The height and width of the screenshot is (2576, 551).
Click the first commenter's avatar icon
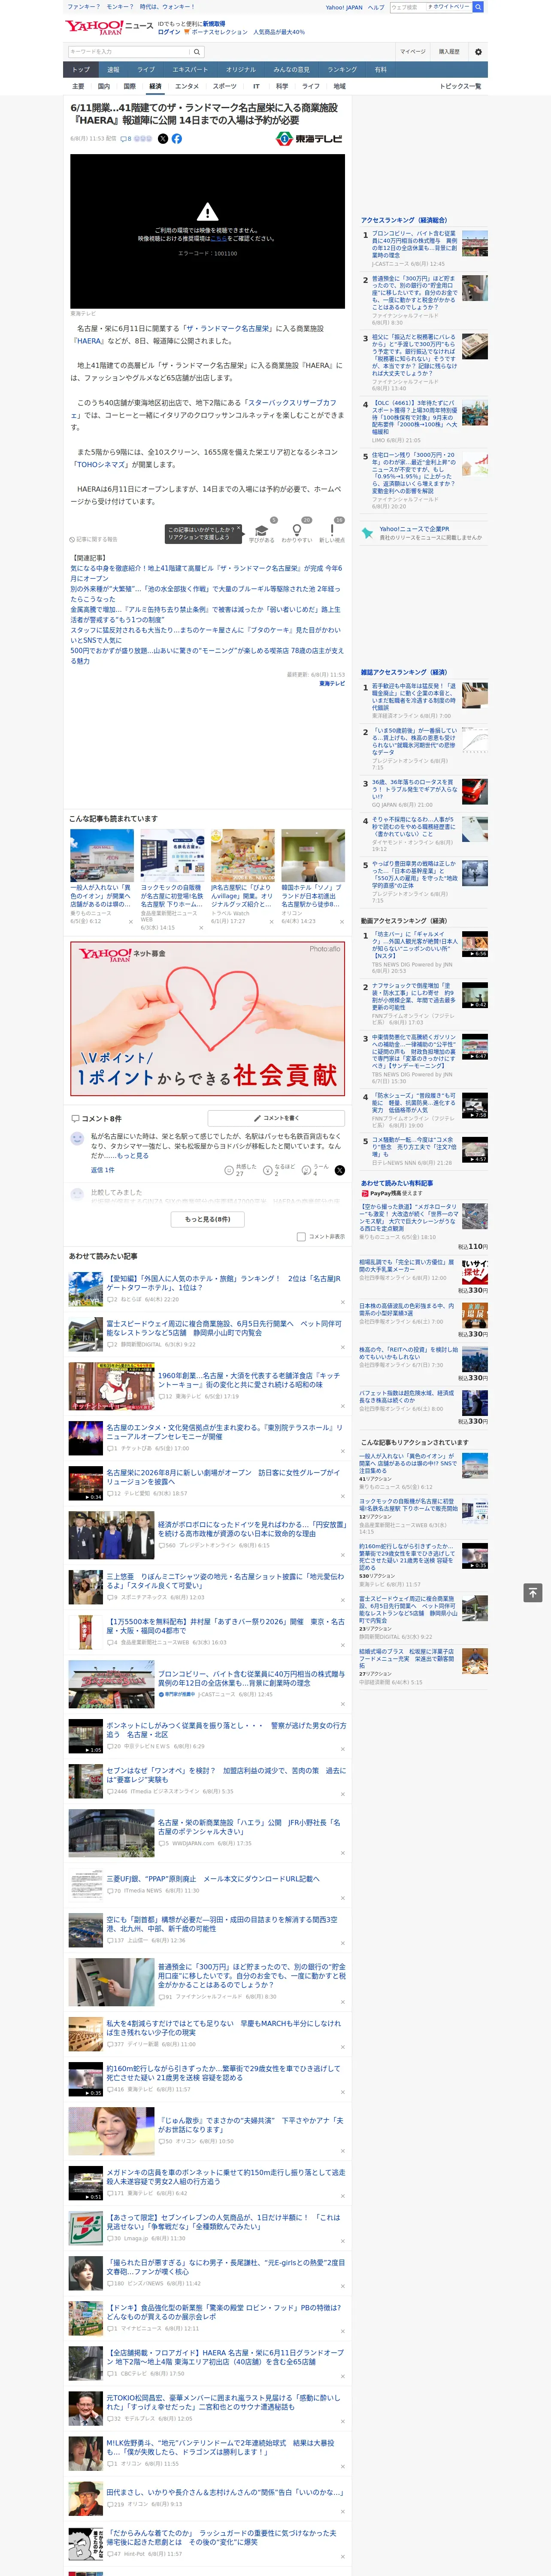[77, 1139]
